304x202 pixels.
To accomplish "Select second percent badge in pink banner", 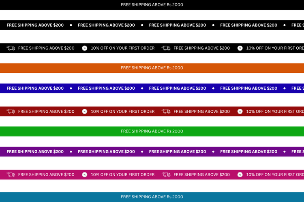I will coord(240,175).
